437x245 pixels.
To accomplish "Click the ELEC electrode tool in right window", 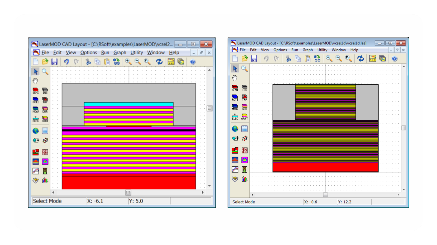I will click(x=235, y=117).
